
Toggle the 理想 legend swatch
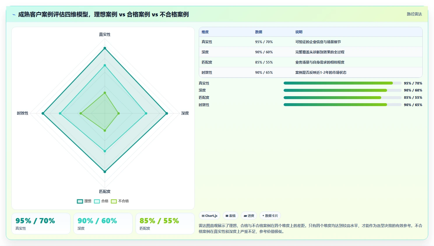click(80, 201)
